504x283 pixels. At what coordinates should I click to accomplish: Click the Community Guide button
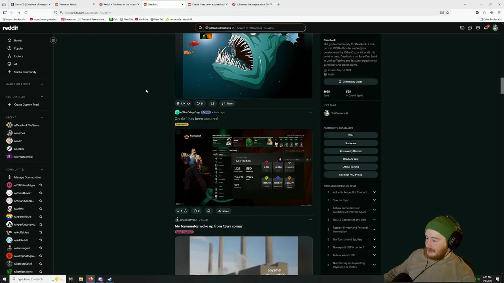(350, 82)
